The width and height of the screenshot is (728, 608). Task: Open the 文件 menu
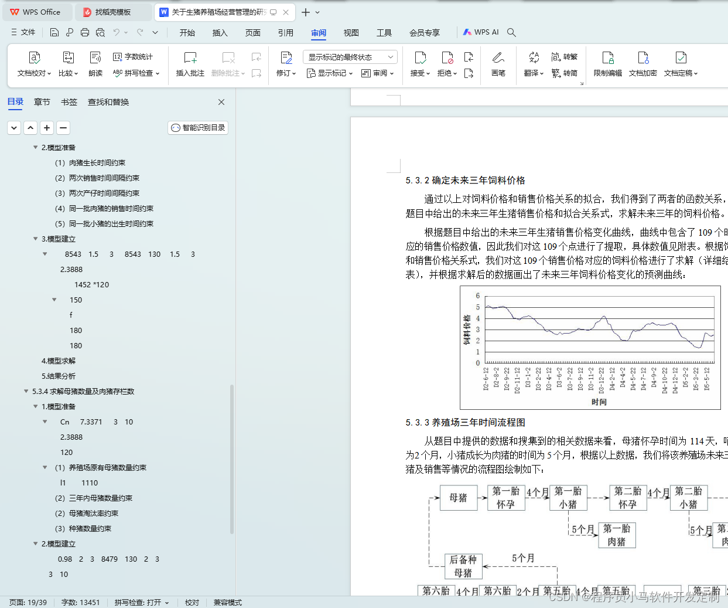[23, 32]
